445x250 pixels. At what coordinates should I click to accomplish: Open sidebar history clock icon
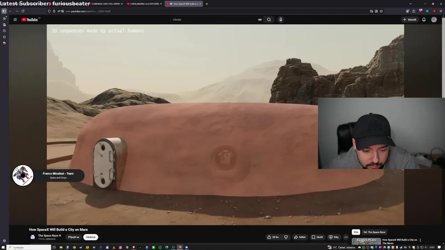tap(4, 31)
